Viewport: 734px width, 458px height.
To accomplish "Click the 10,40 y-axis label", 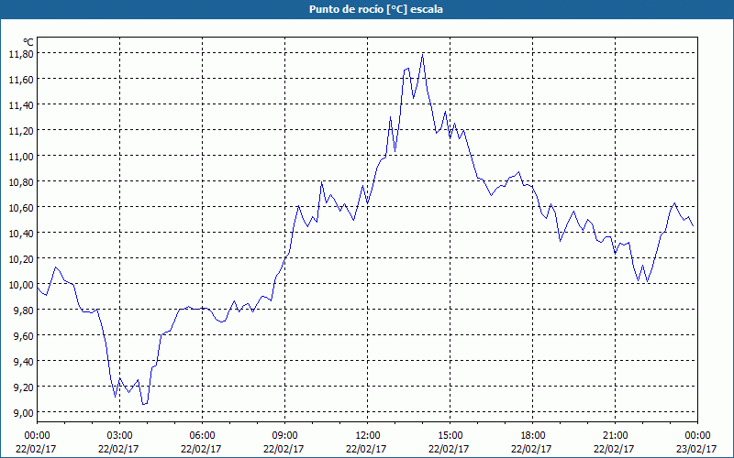I will (21, 234).
